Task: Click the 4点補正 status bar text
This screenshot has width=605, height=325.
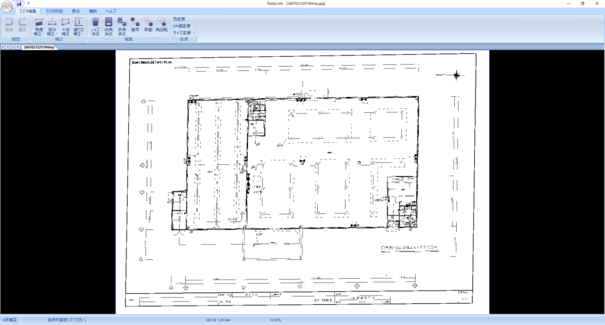Action: point(10,320)
